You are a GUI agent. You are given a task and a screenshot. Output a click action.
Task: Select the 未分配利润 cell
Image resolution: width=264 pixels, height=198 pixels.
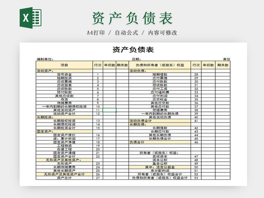click(160, 171)
